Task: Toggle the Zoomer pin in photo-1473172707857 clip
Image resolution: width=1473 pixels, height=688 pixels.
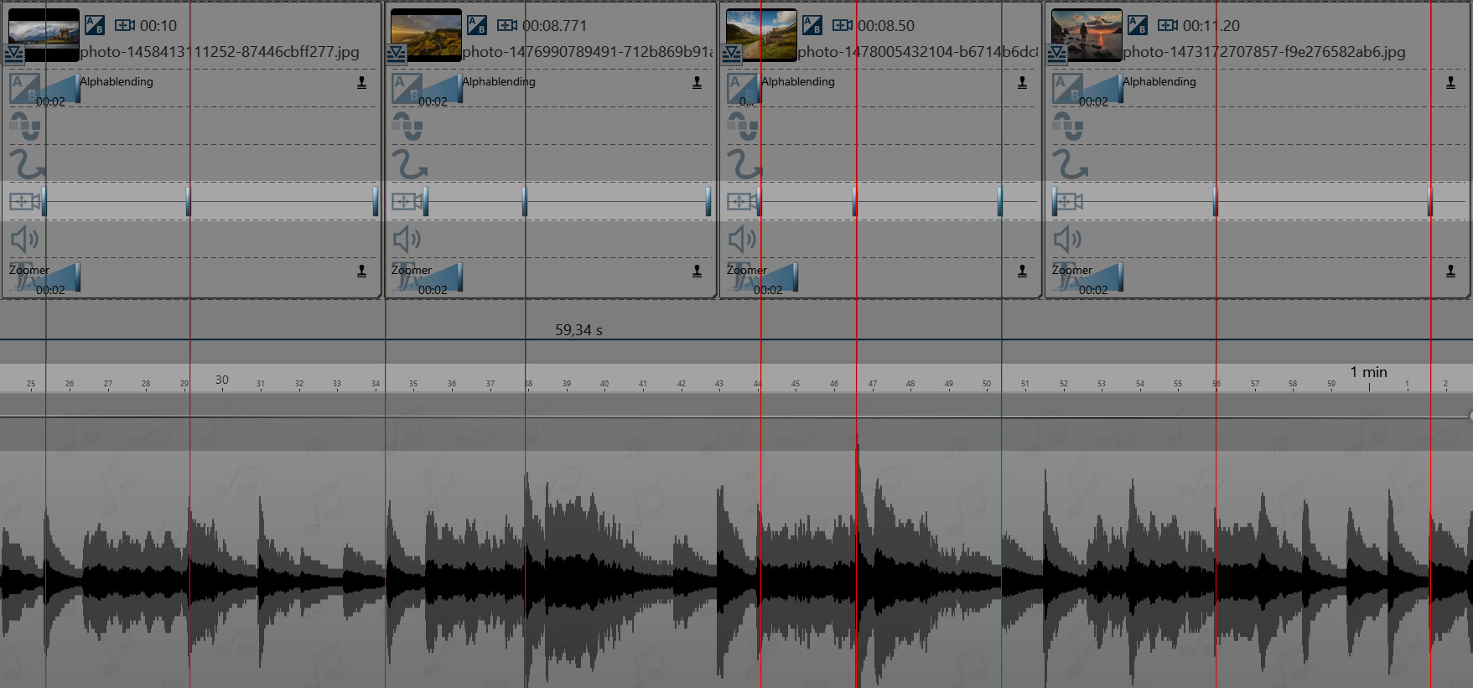Action: pyautogui.click(x=1451, y=271)
